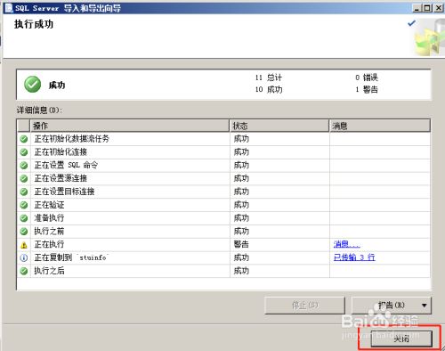
Task: Select the 正在设置源连接 row text
Action: (61, 178)
